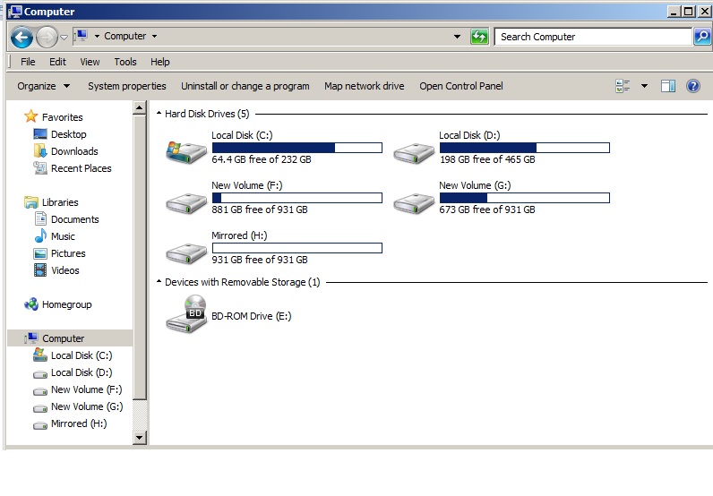Click Open Control Panel
The height and width of the screenshot is (496, 713).
click(x=461, y=86)
